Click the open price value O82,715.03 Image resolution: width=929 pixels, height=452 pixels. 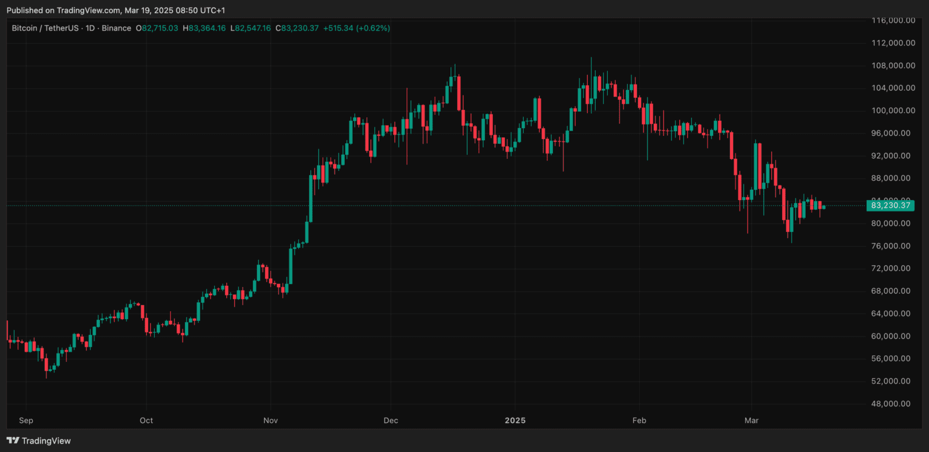(x=157, y=28)
